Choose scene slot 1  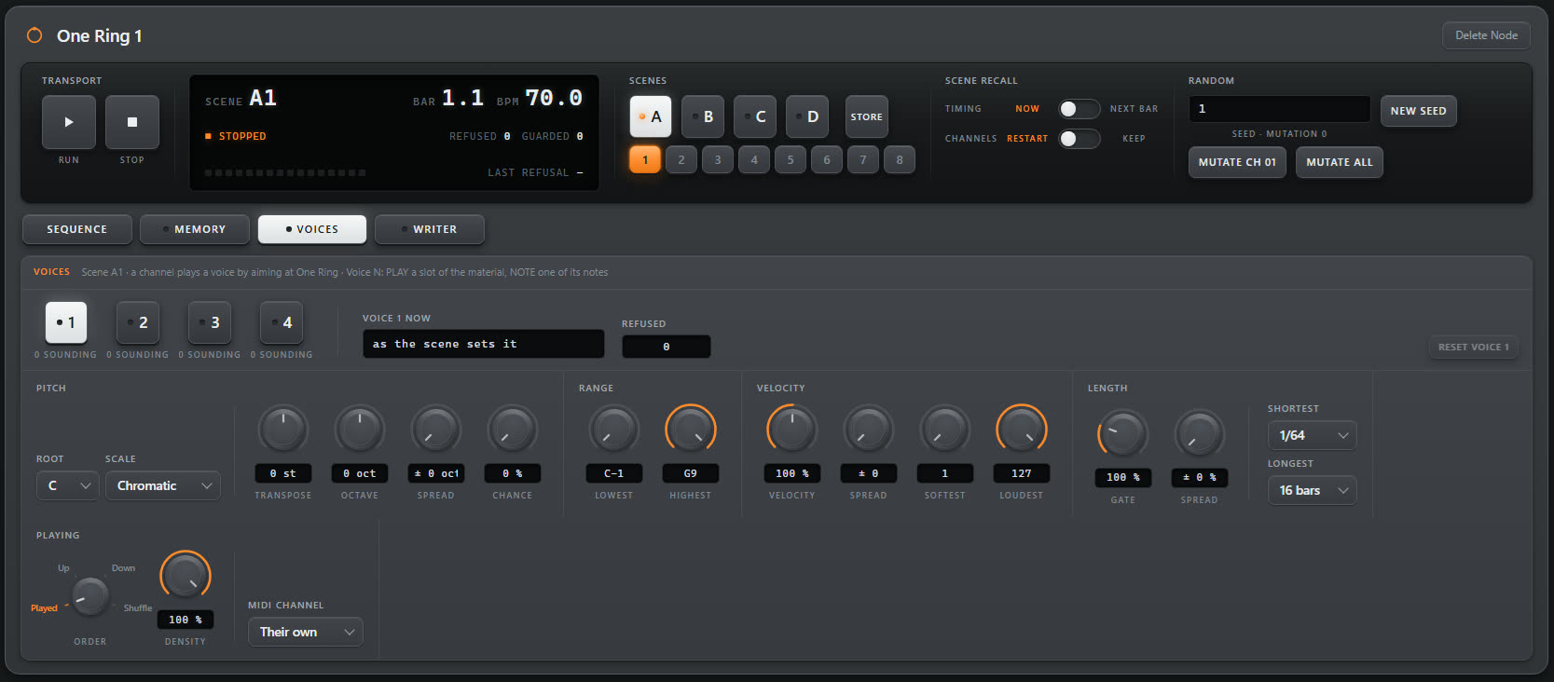click(645, 159)
